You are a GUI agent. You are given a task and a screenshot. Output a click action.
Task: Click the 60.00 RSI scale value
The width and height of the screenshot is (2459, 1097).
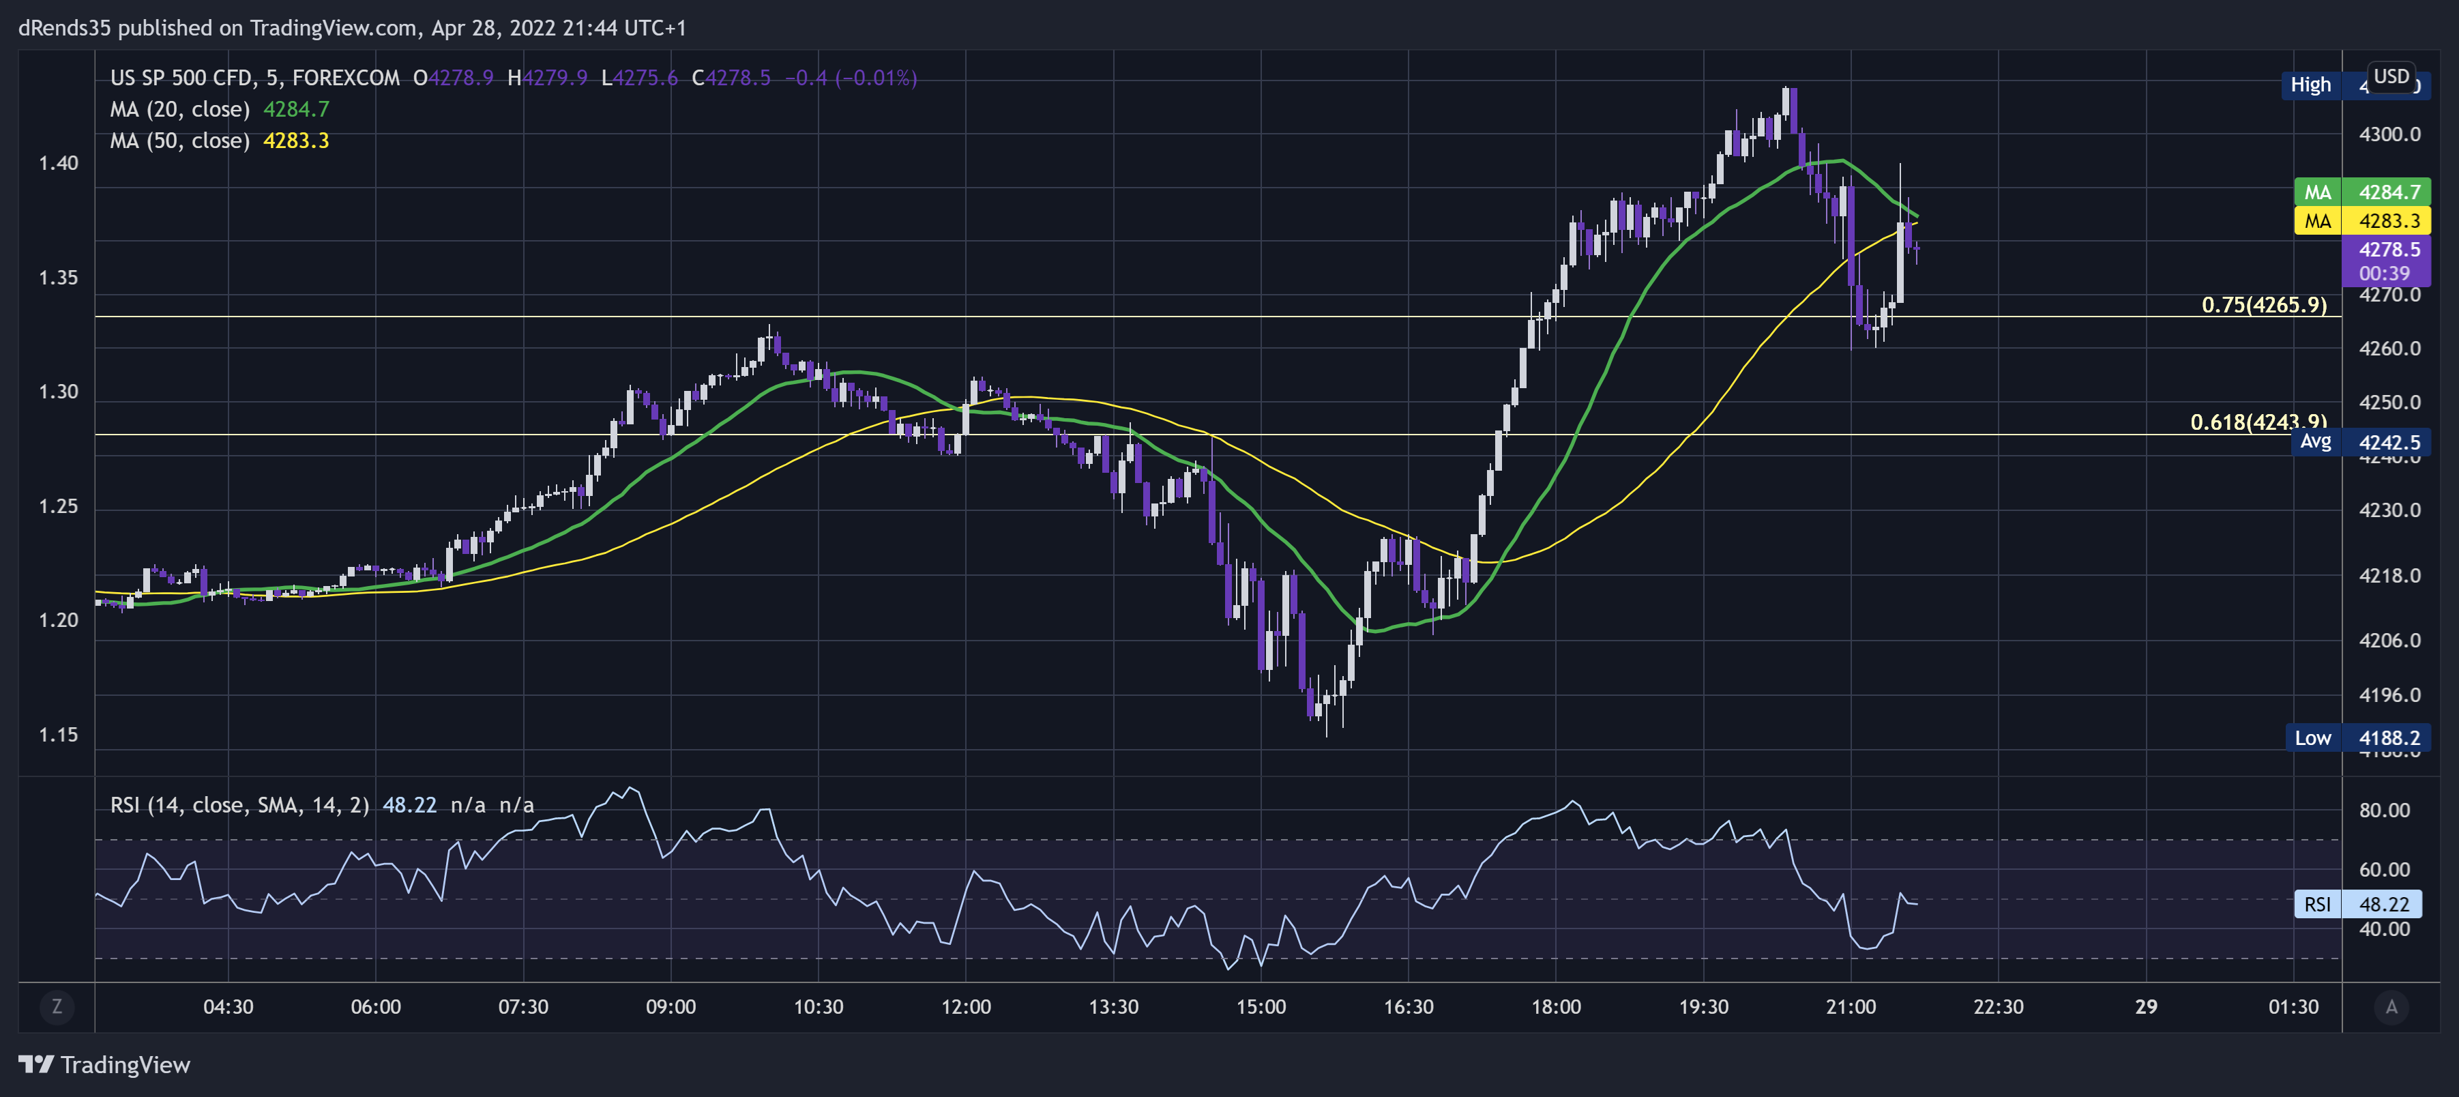pos(2385,869)
